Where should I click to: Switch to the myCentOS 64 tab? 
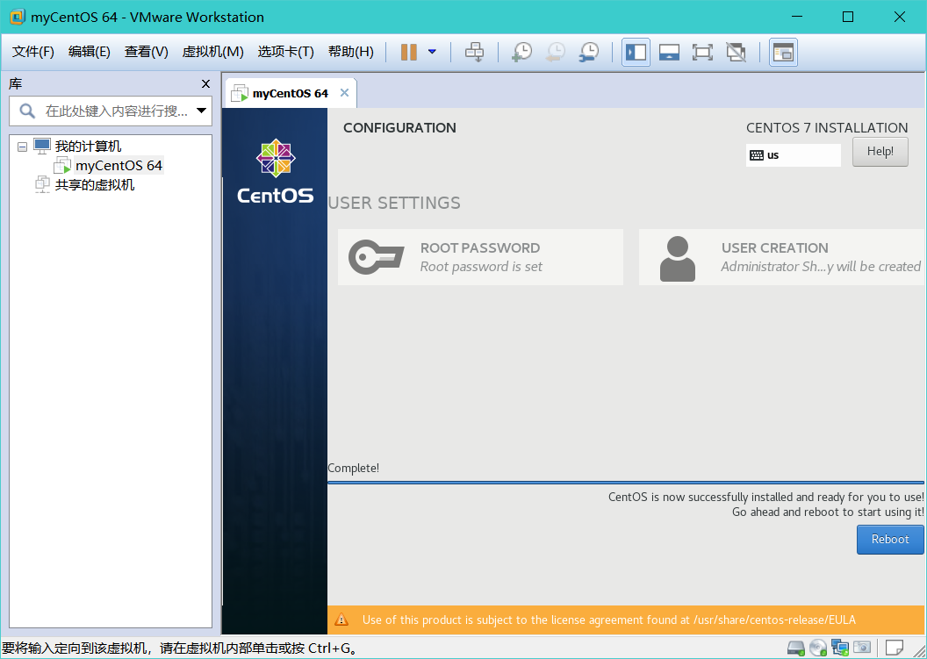point(290,93)
